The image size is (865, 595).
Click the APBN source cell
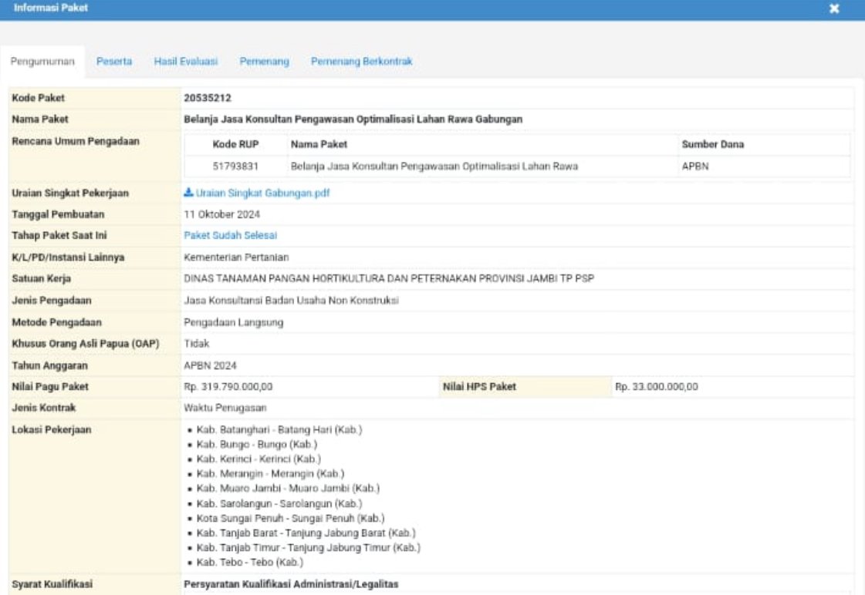coord(695,166)
